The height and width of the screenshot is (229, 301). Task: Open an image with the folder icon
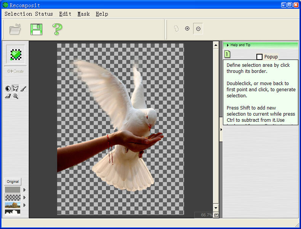pyautogui.click(x=15, y=29)
